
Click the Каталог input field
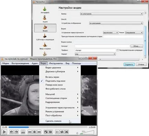pyautogui.click(x=102, y=46)
